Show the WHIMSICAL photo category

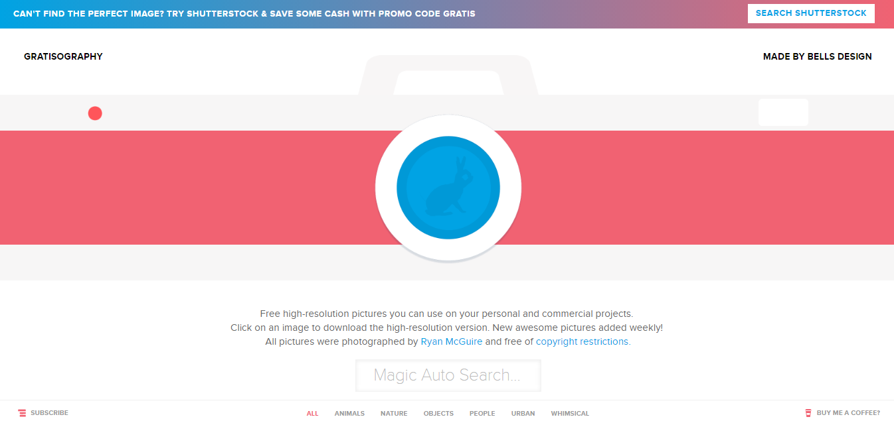tap(570, 414)
